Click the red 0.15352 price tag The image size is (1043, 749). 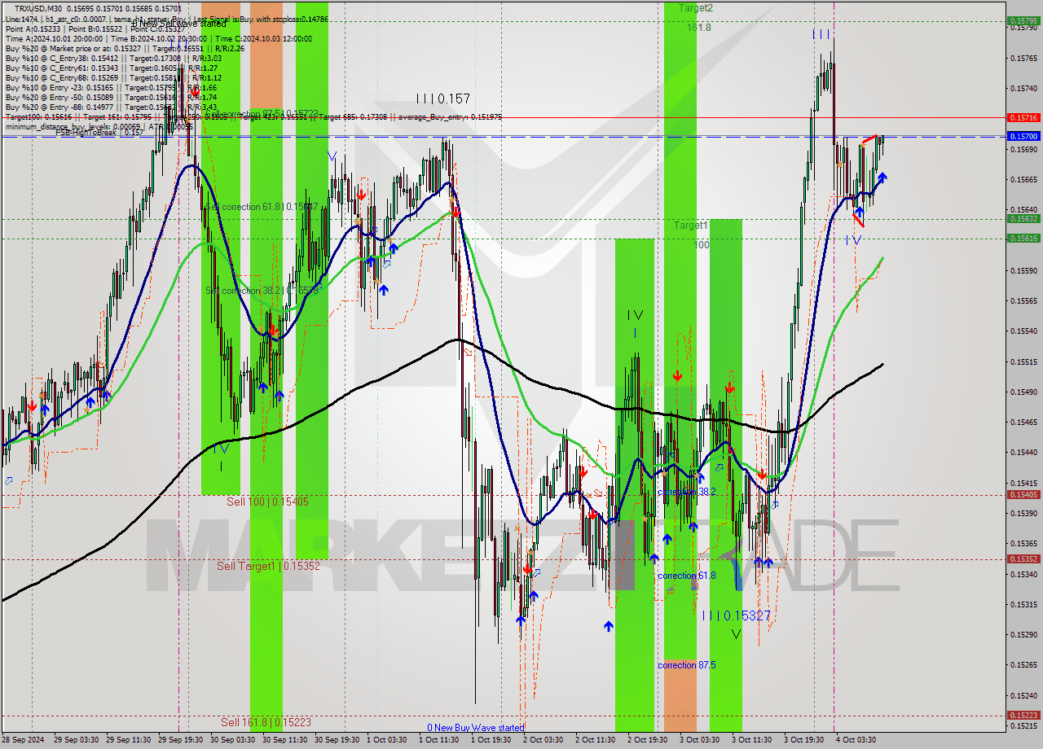(x=1023, y=558)
